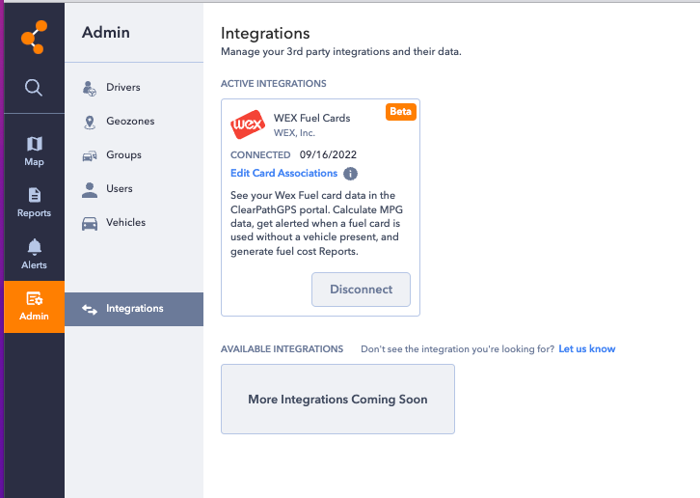Open the Map section

34,151
